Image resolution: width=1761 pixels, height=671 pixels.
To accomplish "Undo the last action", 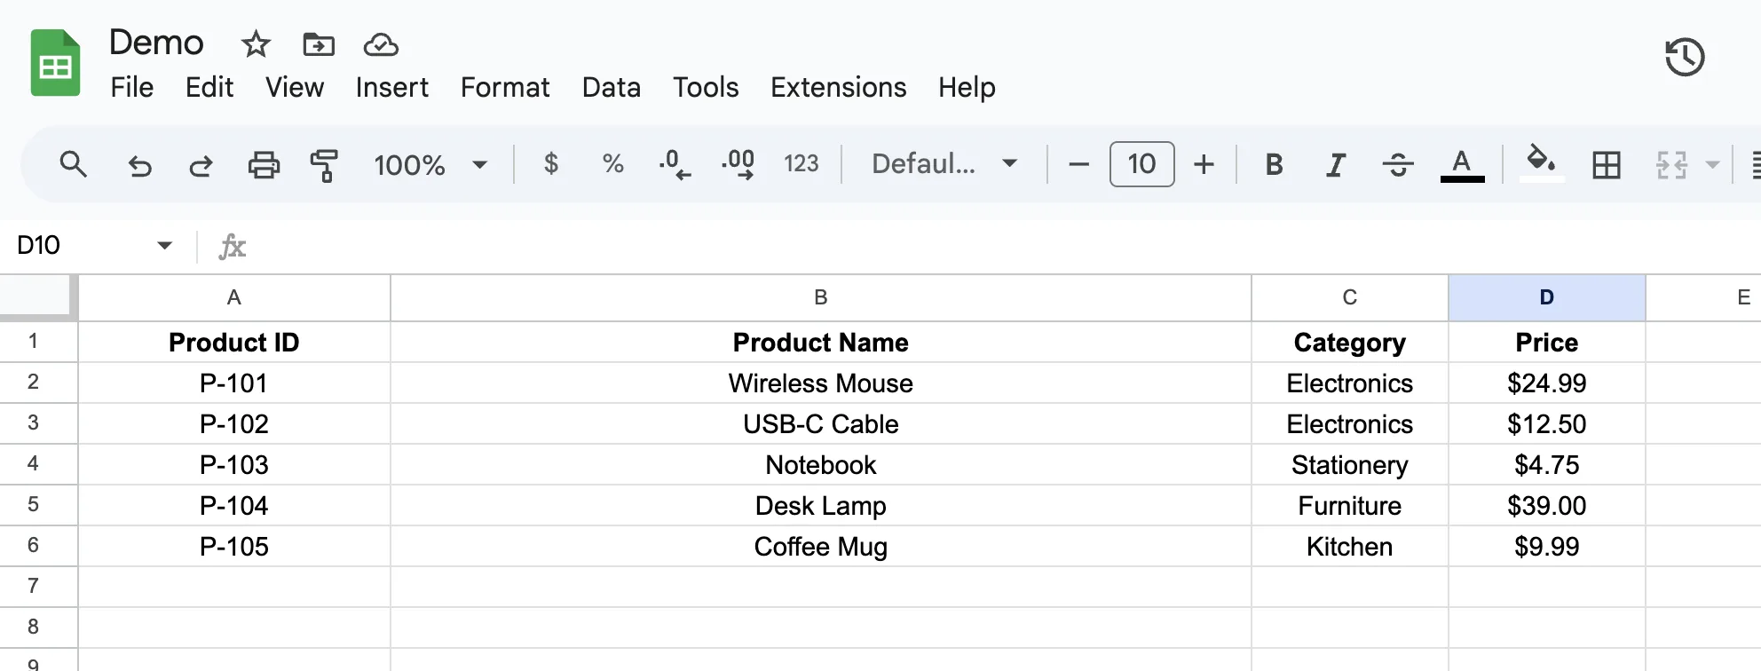I will click(139, 165).
